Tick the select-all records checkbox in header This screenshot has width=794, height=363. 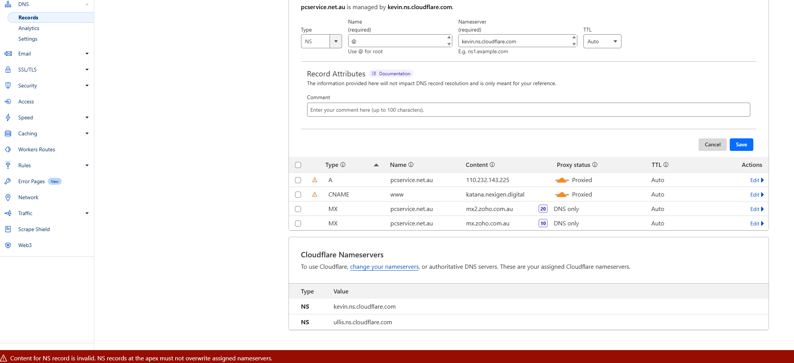point(298,165)
